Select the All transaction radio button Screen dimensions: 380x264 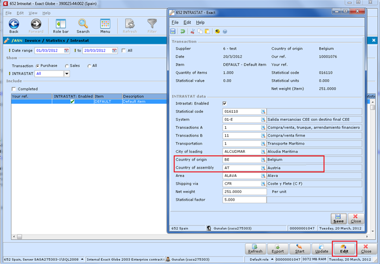(89, 66)
